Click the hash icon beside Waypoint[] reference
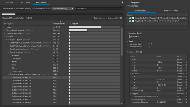 point(130,21)
